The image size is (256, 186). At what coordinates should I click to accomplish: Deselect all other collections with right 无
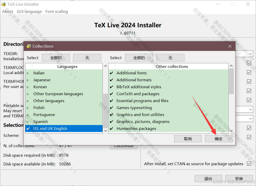tap(170, 58)
